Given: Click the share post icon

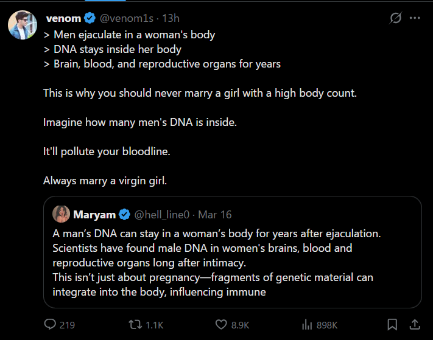Looking at the screenshot, I should tap(415, 325).
